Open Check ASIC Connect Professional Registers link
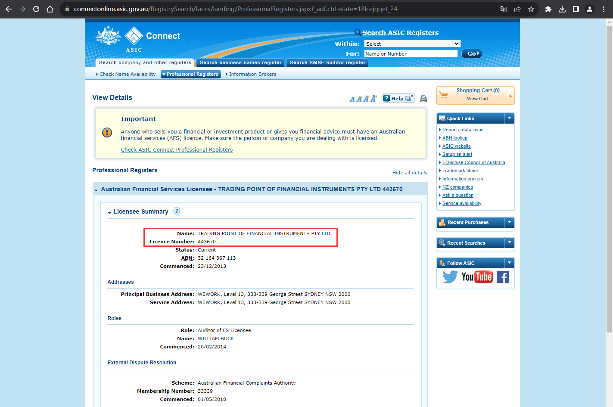Image resolution: width=613 pixels, height=407 pixels. [177, 150]
